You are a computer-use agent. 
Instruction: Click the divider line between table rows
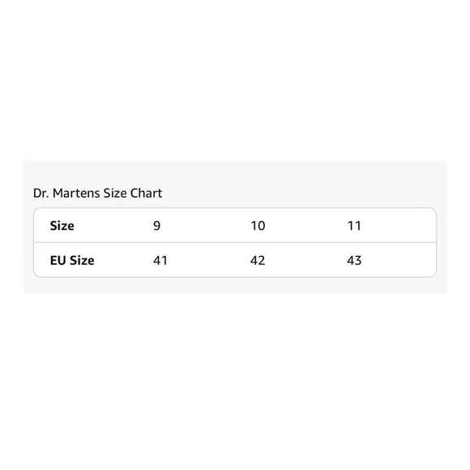235,242
